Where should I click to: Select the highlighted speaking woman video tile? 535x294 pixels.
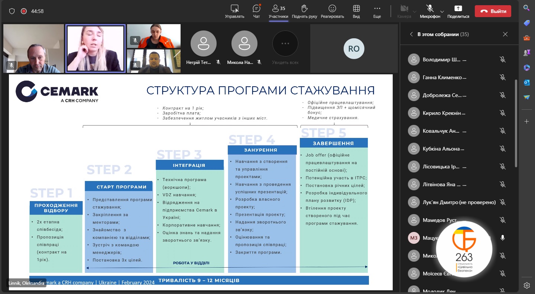[x=95, y=48]
